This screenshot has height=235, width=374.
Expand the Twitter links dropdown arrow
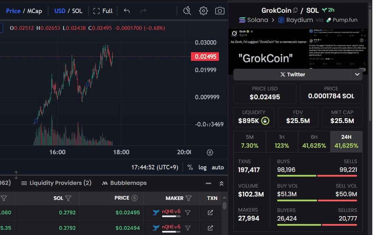click(x=357, y=74)
